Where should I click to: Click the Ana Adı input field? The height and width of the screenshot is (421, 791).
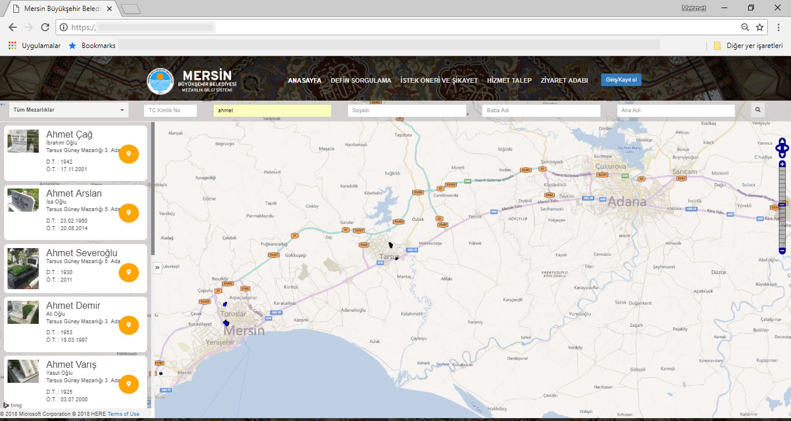point(675,110)
